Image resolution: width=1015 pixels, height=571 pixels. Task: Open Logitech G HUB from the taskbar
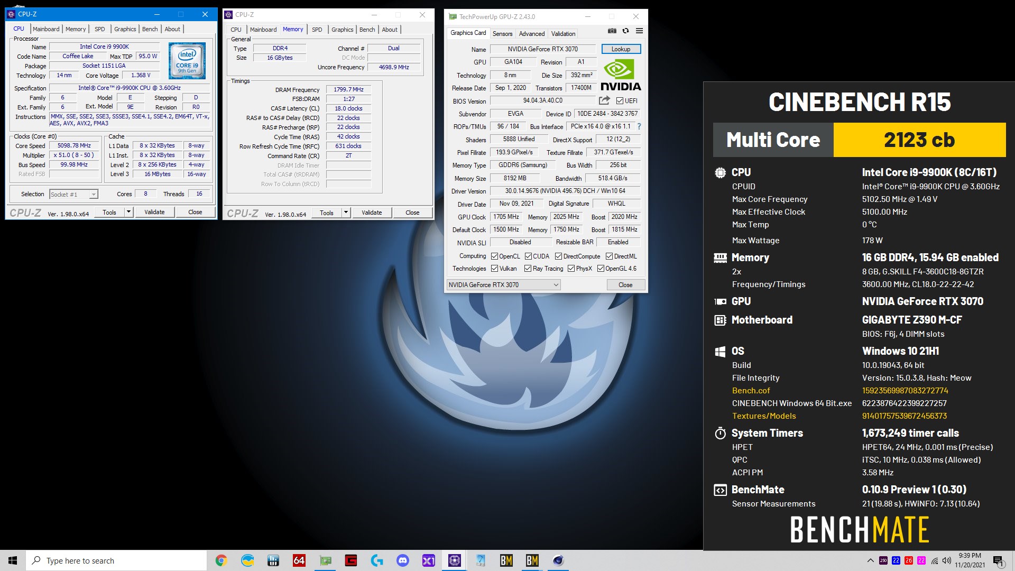point(377,560)
